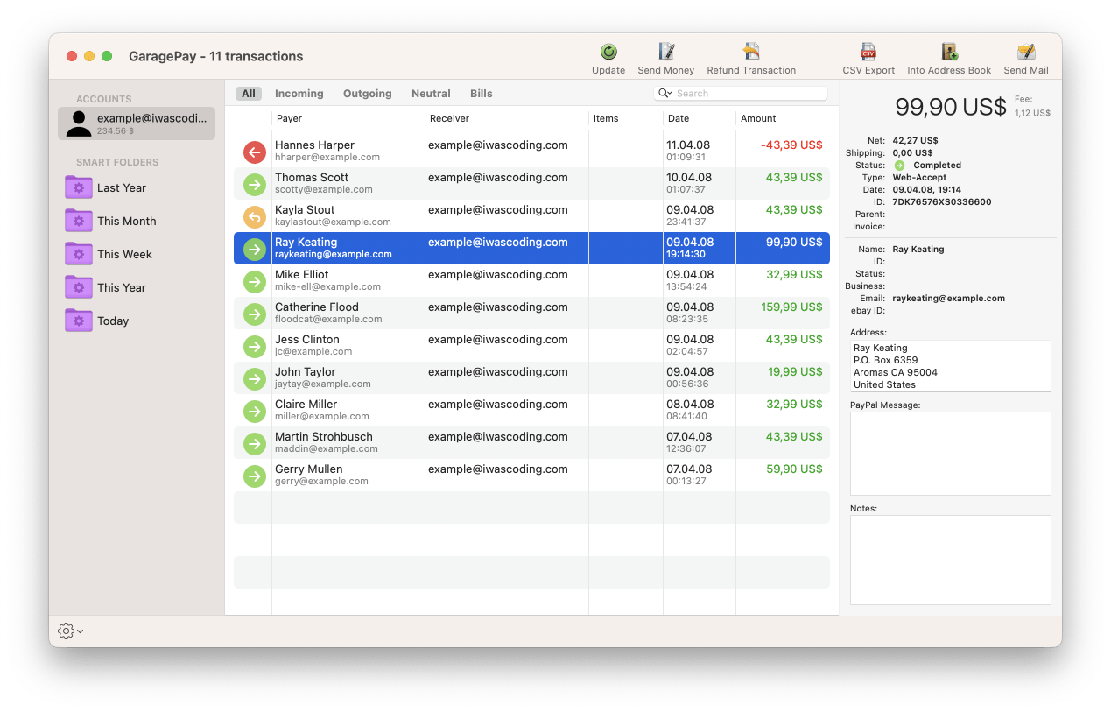Click the green arrow icon for Mike Elliot
This screenshot has width=1111, height=712.
255,281
